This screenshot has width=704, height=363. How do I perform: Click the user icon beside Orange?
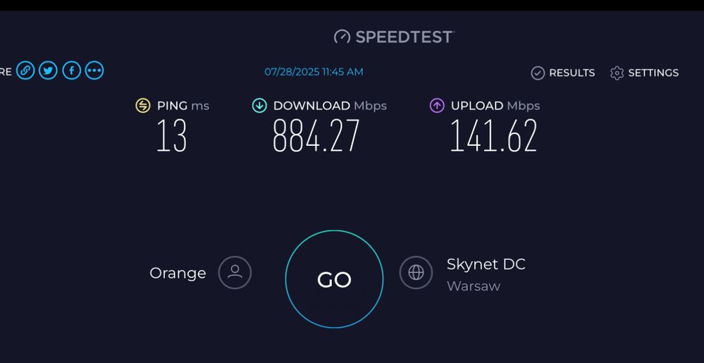point(235,272)
